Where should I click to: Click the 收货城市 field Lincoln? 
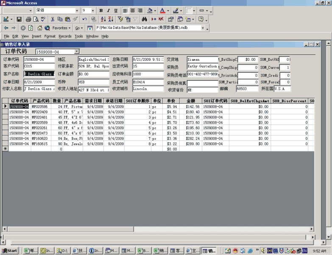[x=148, y=89]
